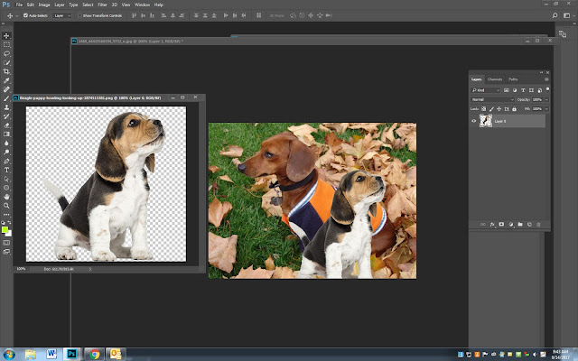Click the add layer style fx icon

(490, 224)
